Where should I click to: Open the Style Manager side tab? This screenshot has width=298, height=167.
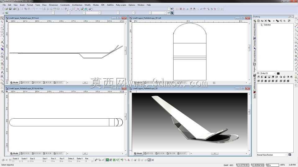(255, 82)
